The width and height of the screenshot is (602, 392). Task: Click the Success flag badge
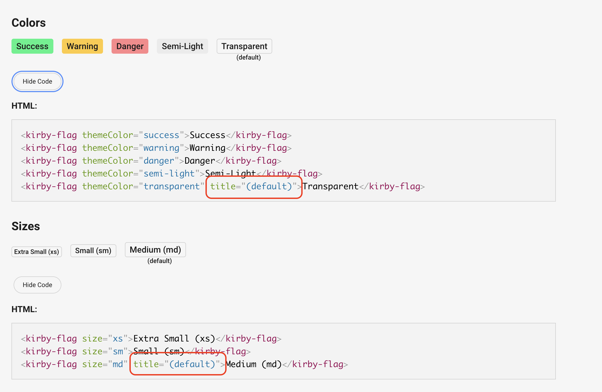[32, 46]
